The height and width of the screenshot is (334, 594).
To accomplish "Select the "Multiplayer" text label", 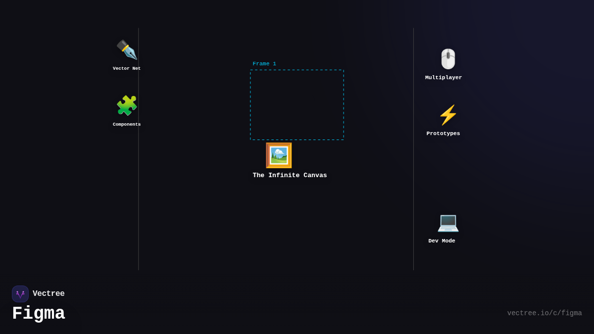I will pos(444,78).
